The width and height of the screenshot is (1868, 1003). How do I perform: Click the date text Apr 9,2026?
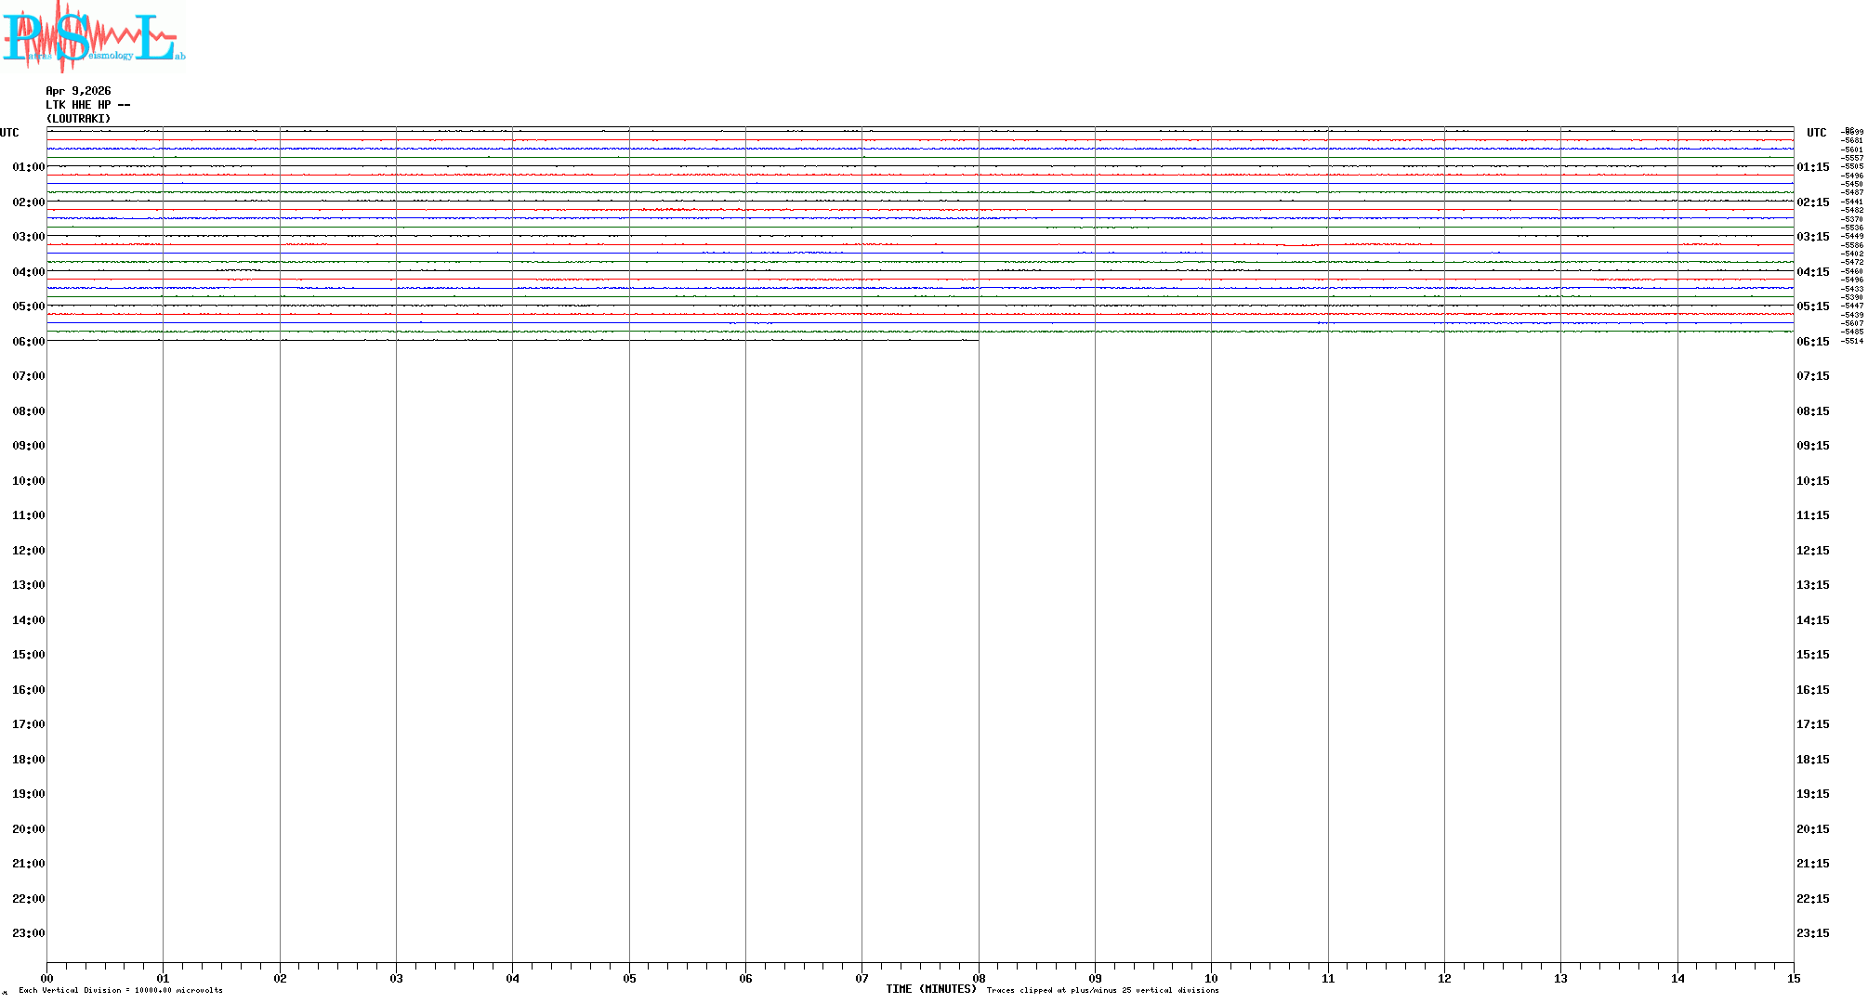pos(78,91)
